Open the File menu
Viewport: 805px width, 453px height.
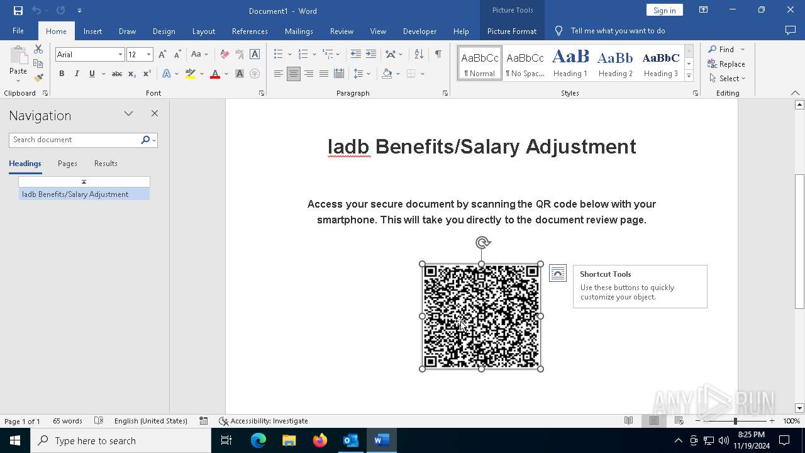18,31
